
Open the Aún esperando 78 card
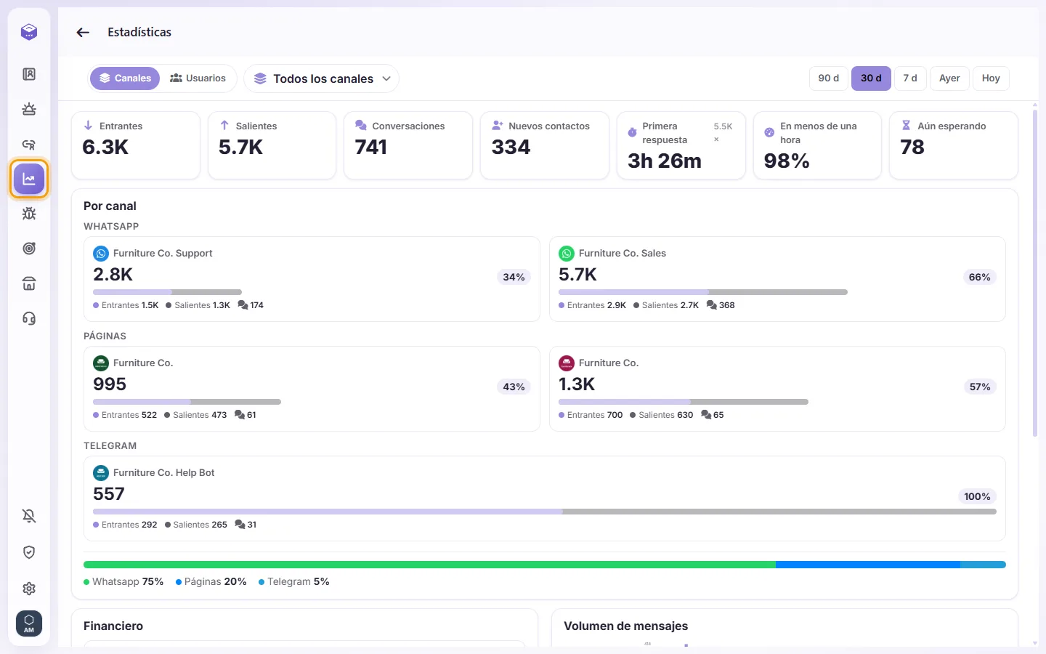point(954,145)
